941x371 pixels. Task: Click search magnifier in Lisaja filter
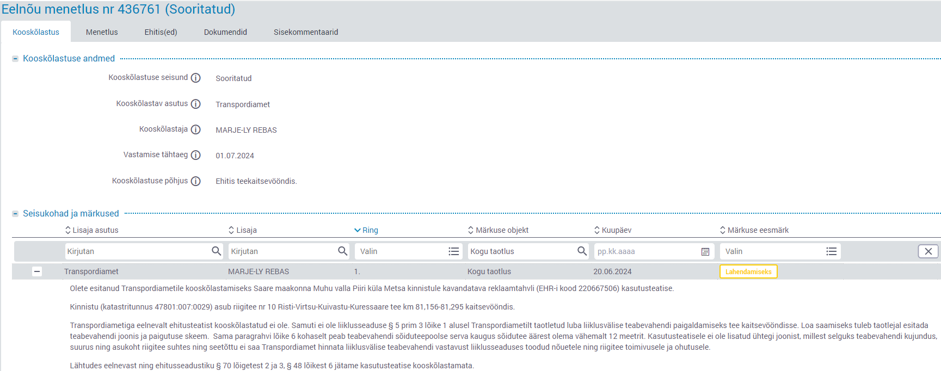point(342,251)
